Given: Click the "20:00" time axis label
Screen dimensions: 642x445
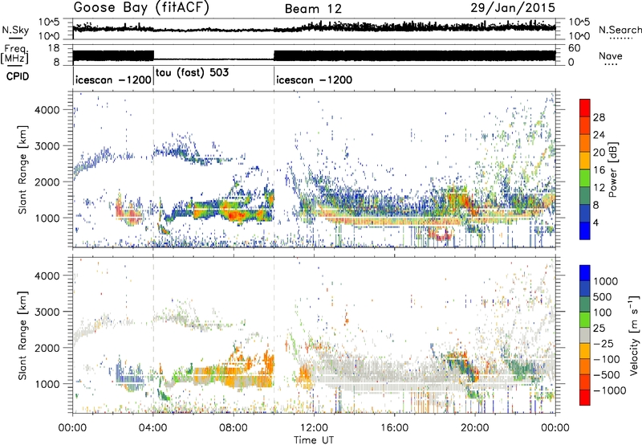Looking at the screenshot, I should (x=475, y=428).
